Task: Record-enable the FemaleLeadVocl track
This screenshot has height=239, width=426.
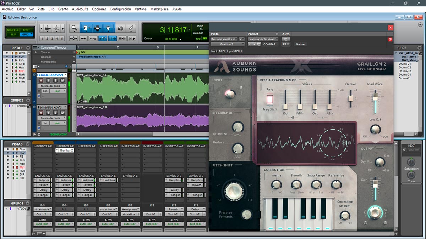Action: click(41, 81)
